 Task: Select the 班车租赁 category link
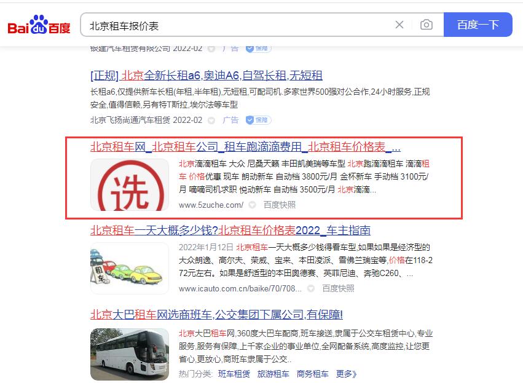click(234, 374)
